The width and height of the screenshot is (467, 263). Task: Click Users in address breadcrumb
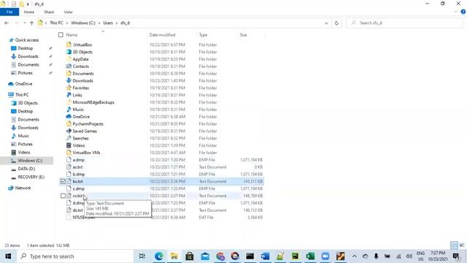[108, 23]
